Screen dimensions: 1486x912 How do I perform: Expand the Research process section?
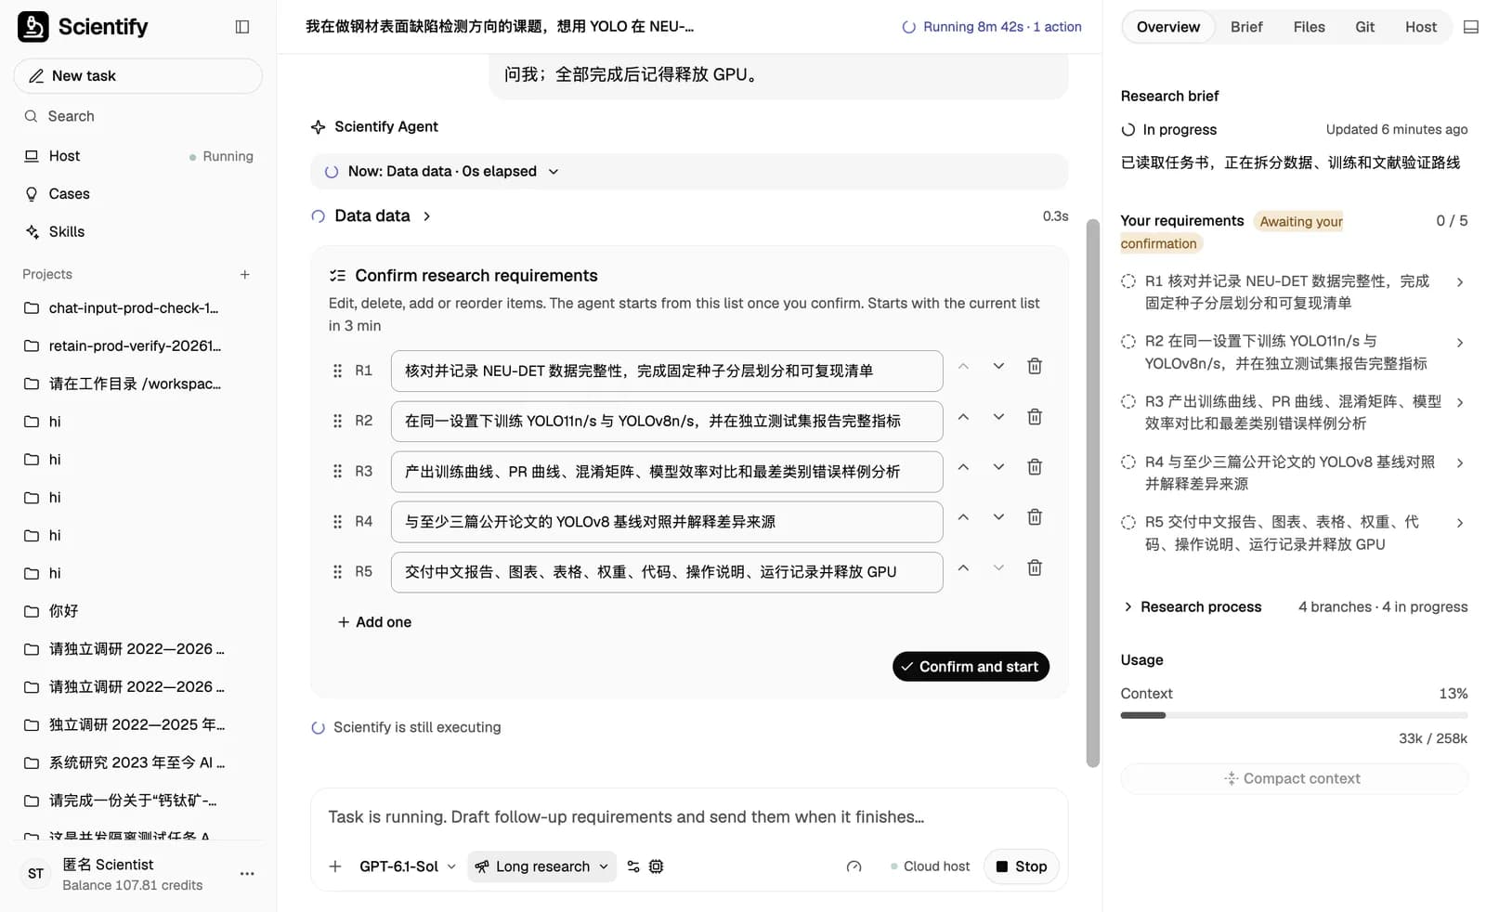coord(1193,606)
